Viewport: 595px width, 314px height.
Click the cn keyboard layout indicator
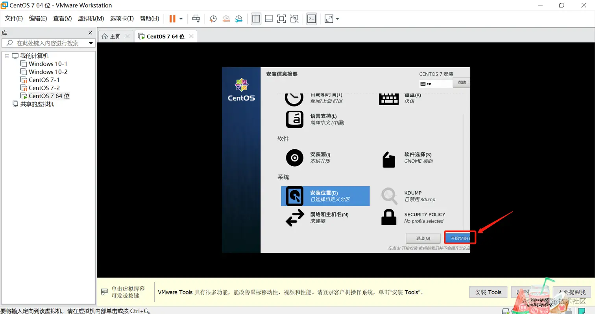436,84
